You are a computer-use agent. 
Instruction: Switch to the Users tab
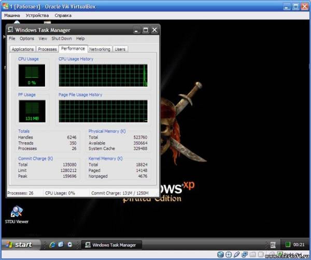(x=120, y=49)
